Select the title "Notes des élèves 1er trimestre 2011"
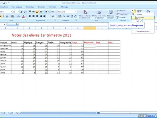 click(42, 35)
